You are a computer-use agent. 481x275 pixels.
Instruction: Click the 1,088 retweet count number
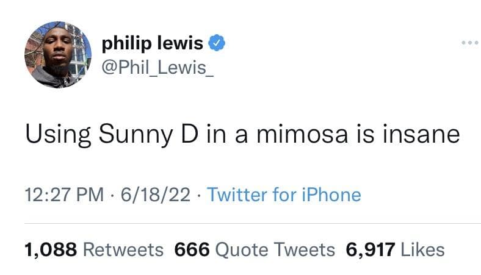pos(49,249)
